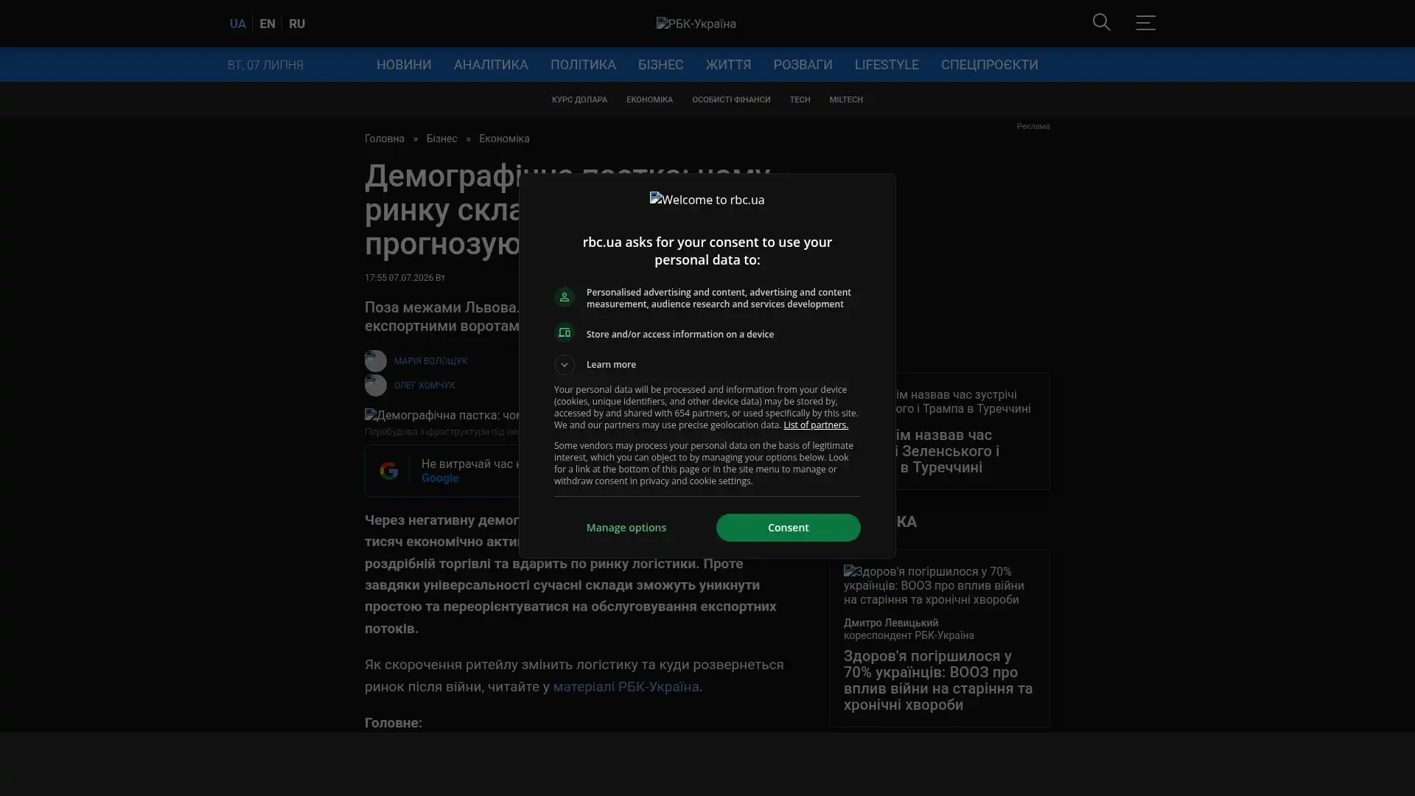
Task: Open the List of partners link
Action: 816,425
